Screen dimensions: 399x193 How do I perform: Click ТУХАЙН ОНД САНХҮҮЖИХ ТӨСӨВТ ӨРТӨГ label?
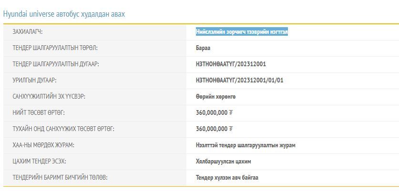63,129
